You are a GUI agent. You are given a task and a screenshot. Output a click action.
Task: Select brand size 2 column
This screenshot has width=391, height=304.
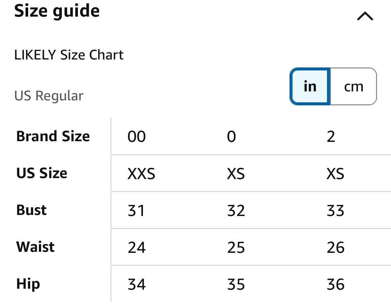click(x=331, y=137)
